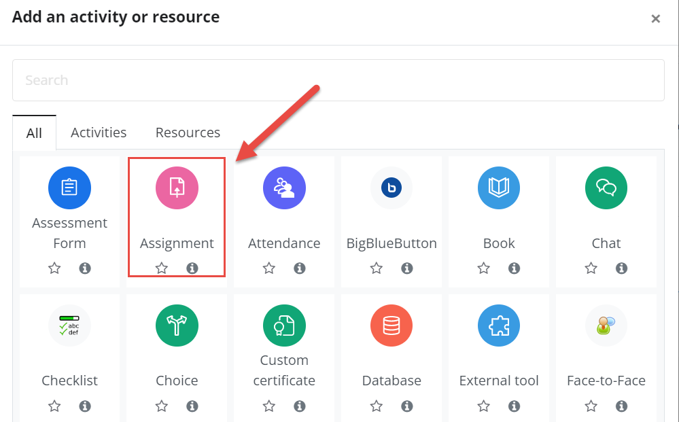Star the Assignment activity as favourite
The image size is (679, 422).
[x=162, y=268]
